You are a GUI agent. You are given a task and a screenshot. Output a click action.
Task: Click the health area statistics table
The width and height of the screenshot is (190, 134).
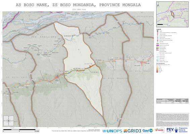tap(172, 101)
